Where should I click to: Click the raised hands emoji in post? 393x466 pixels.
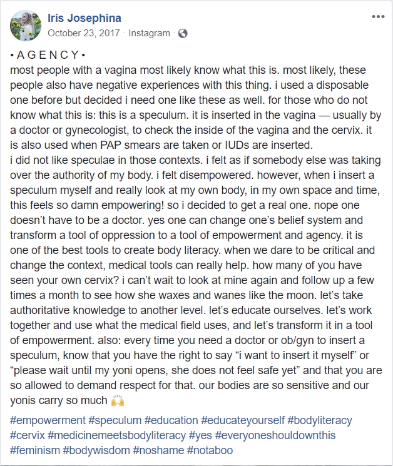click(118, 400)
